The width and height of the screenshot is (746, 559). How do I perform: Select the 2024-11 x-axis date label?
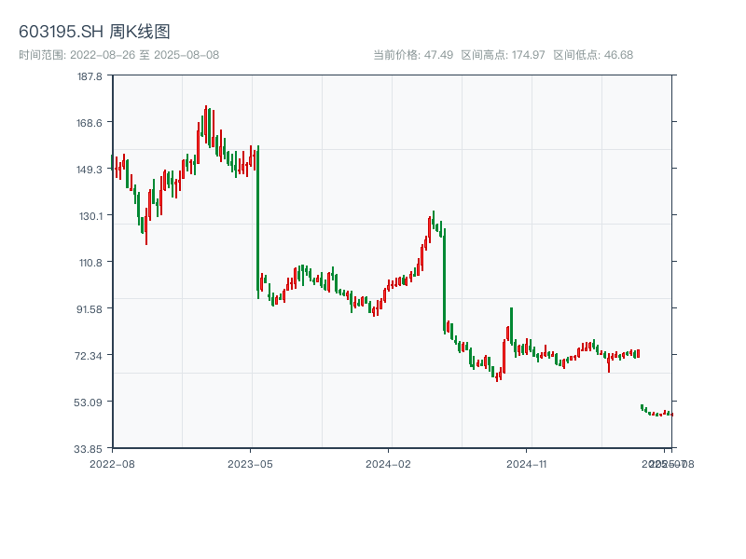pos(528,463)
